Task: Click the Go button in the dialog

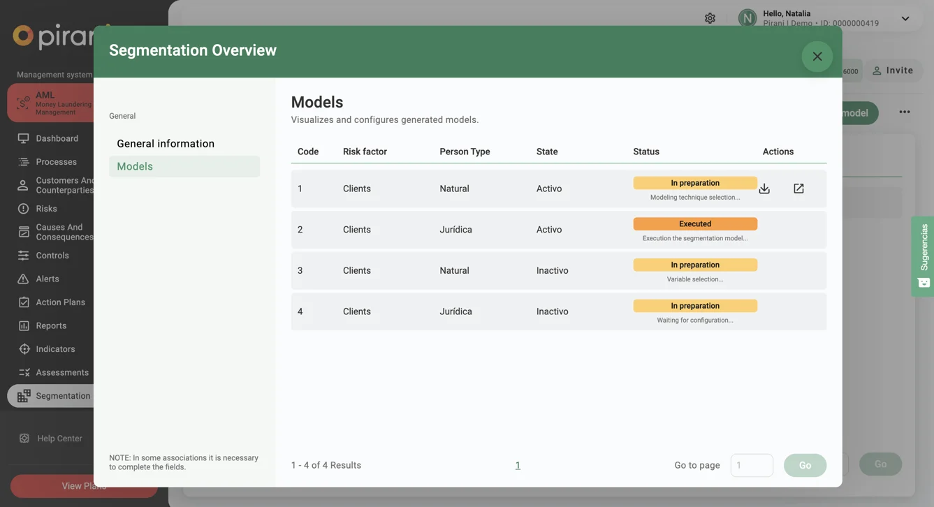Action: [805, 465]
